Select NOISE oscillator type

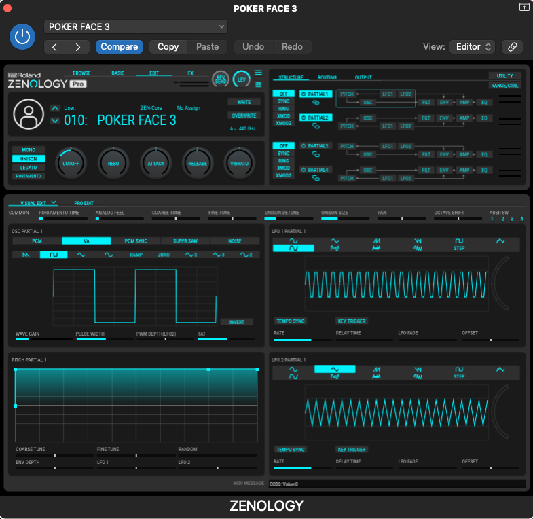tap(235, 241)
